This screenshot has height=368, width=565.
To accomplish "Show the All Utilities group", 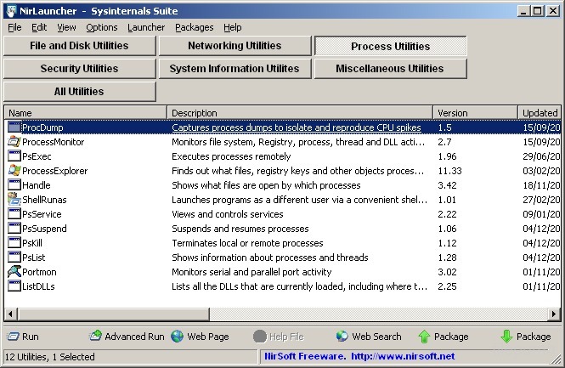I will coord(79,92).
